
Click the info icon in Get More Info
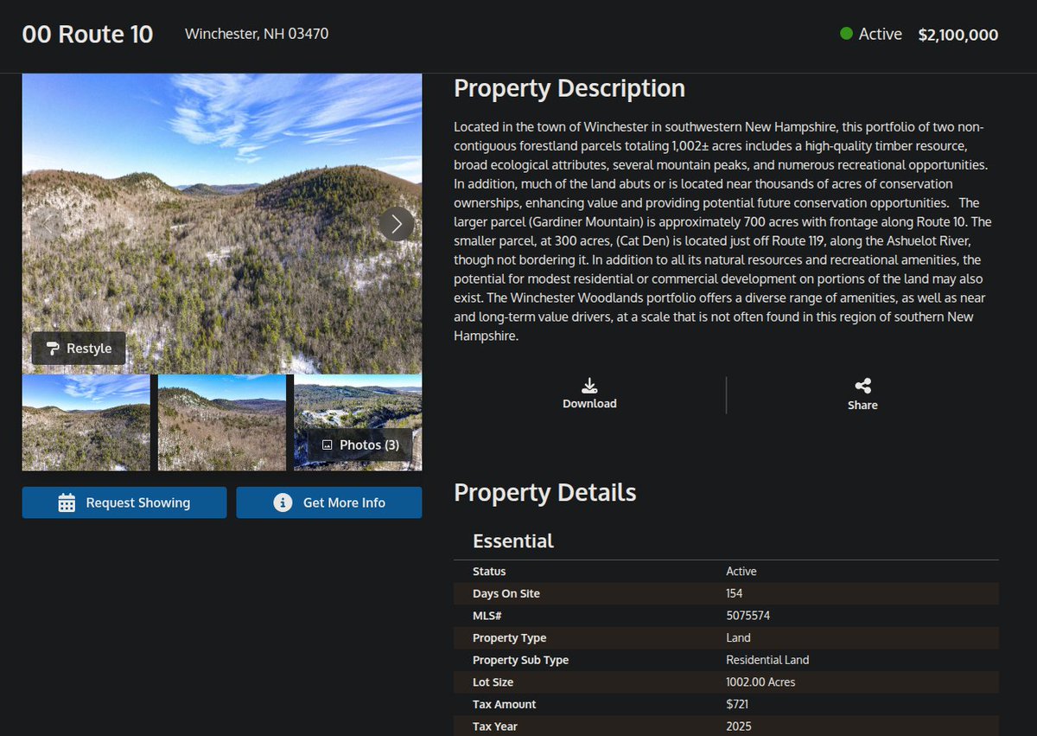283,502
